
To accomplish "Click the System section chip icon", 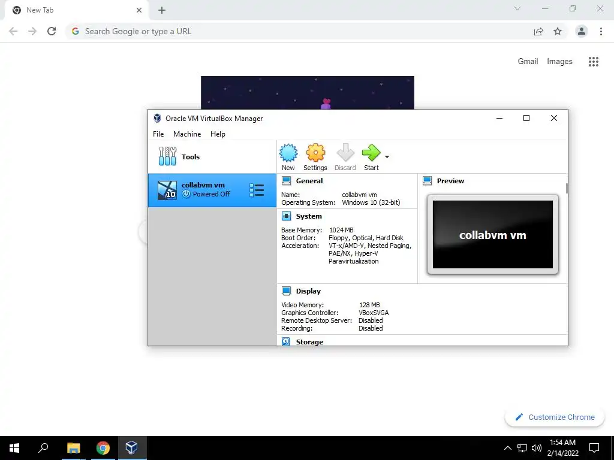I will [x=286, y=216].
